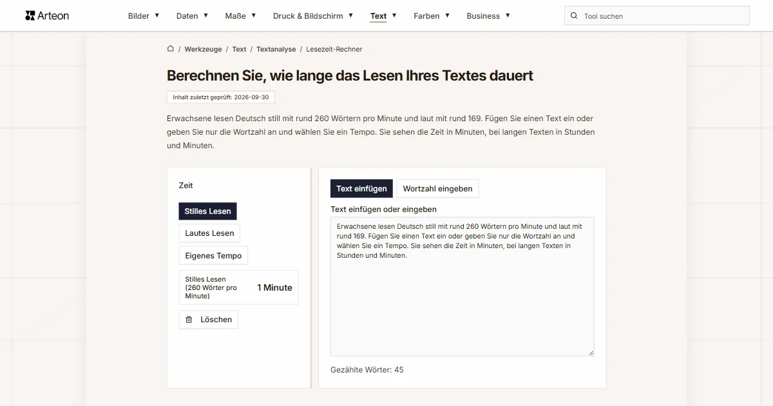Expand the Farben dropdown arrow
Viewport: 773px width, 406px height.
(x=446, y=15)
